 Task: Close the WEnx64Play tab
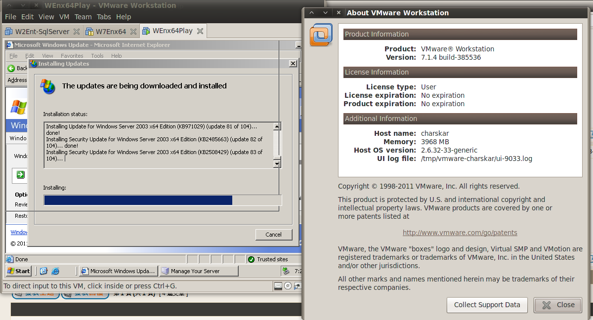tap(200, 31)
